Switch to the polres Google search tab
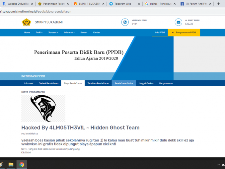225x169 pixels. click(x=160, y=4)
